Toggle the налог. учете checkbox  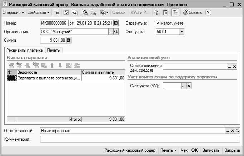tap(158, 24)
